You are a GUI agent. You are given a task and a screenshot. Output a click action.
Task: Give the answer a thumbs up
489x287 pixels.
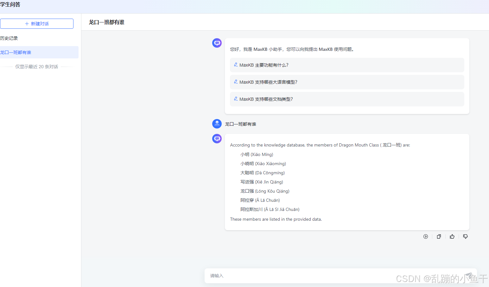click(x=452, y=236)
